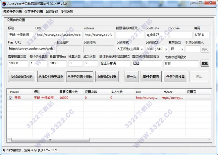The width and height of the screenshot is (218, 155).
Task: Click the 标注 input field
Action: (x=21, y=35)
